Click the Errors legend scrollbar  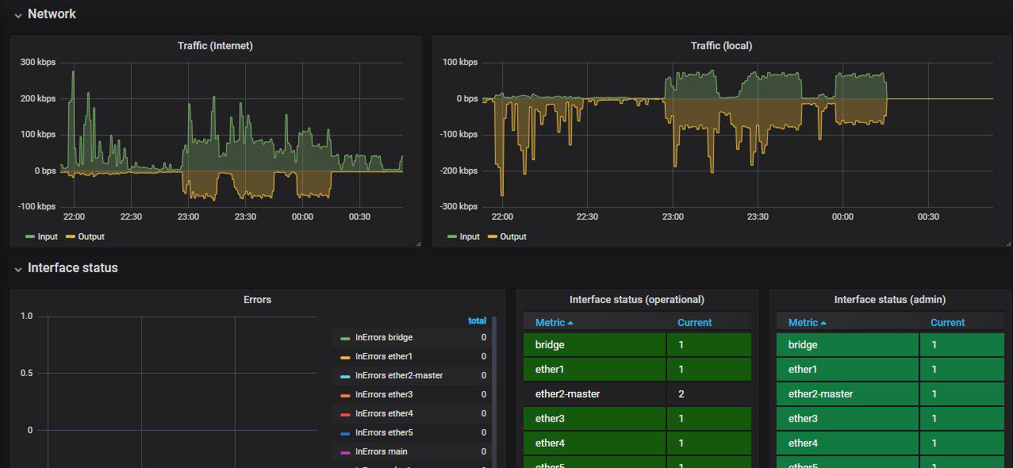[494, 381]
